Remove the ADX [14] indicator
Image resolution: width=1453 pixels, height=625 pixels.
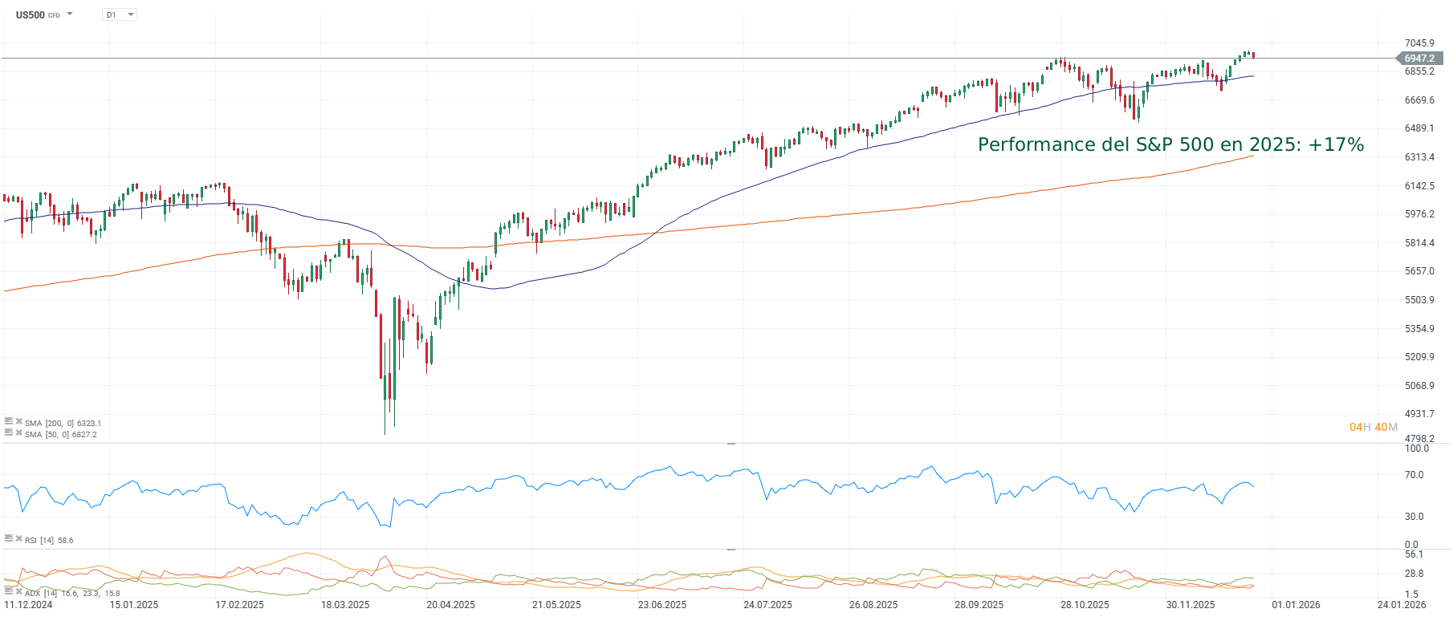(x=19, y=592)
